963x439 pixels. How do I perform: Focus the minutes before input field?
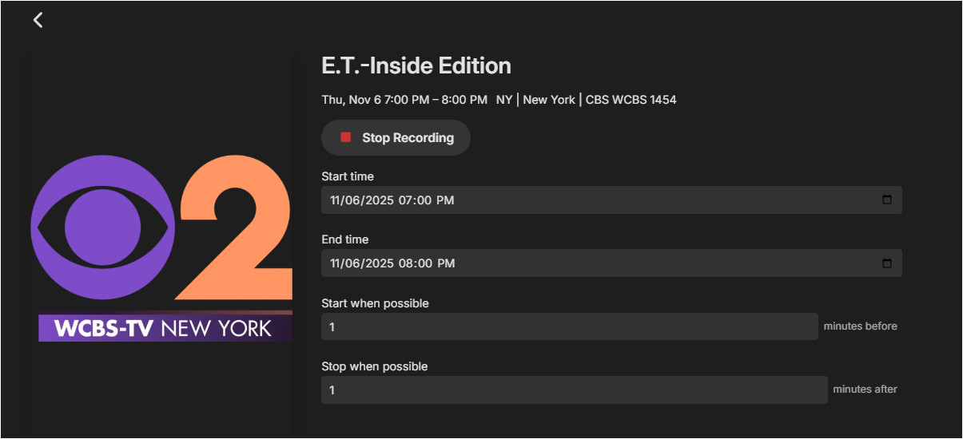tap(569, 326)
